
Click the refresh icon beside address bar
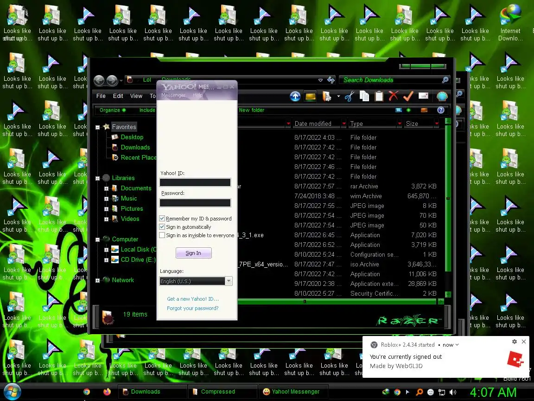pyautogui.click(x=331, y=80)
